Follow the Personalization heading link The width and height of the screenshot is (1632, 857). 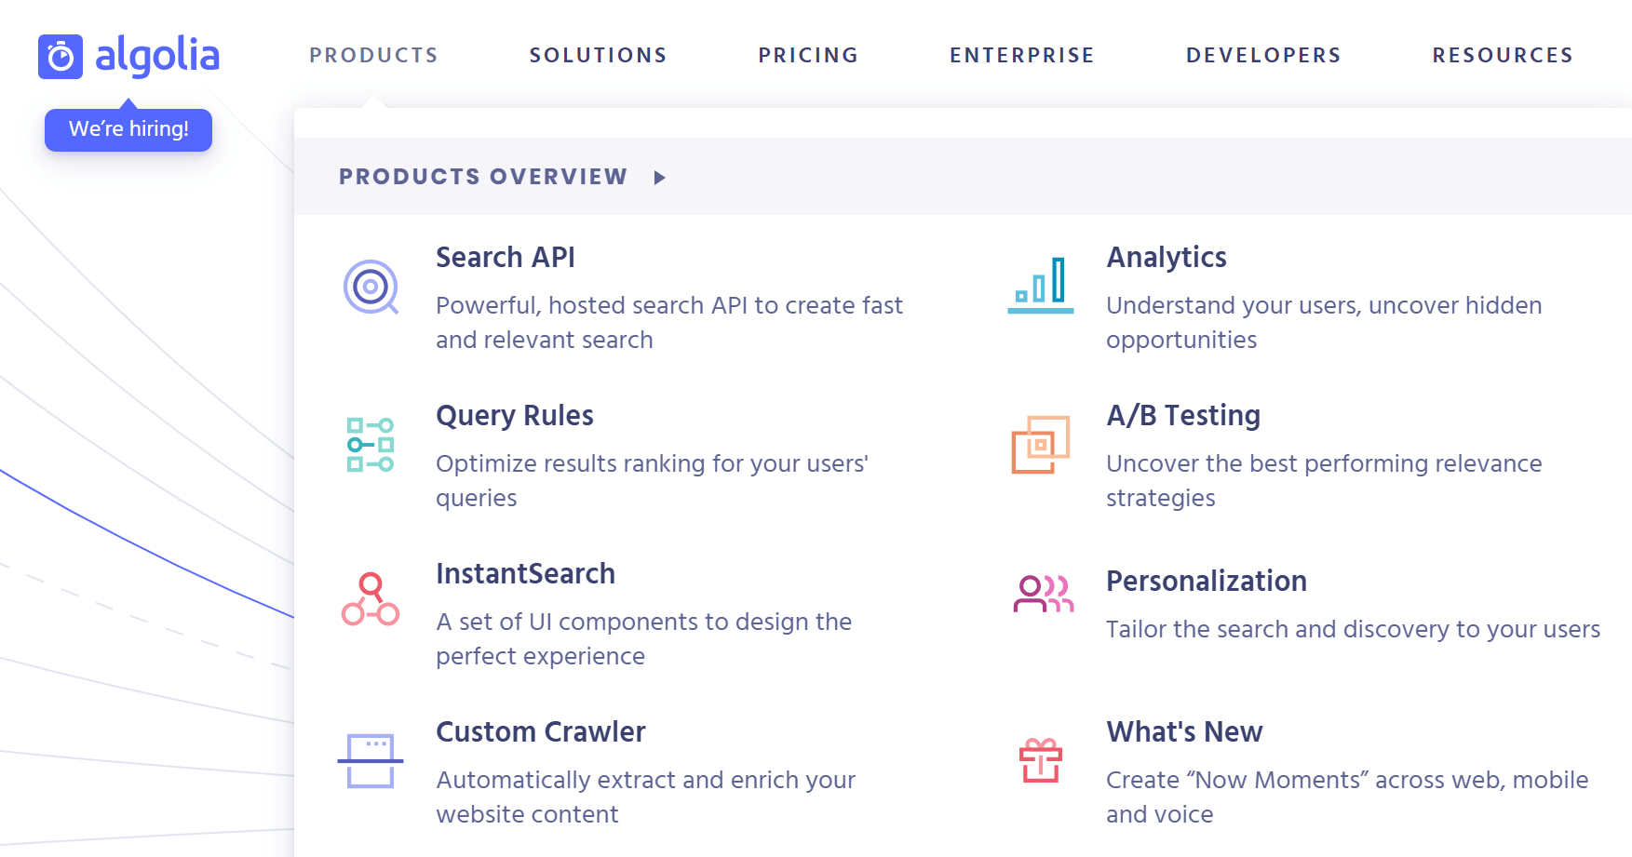1207,581
